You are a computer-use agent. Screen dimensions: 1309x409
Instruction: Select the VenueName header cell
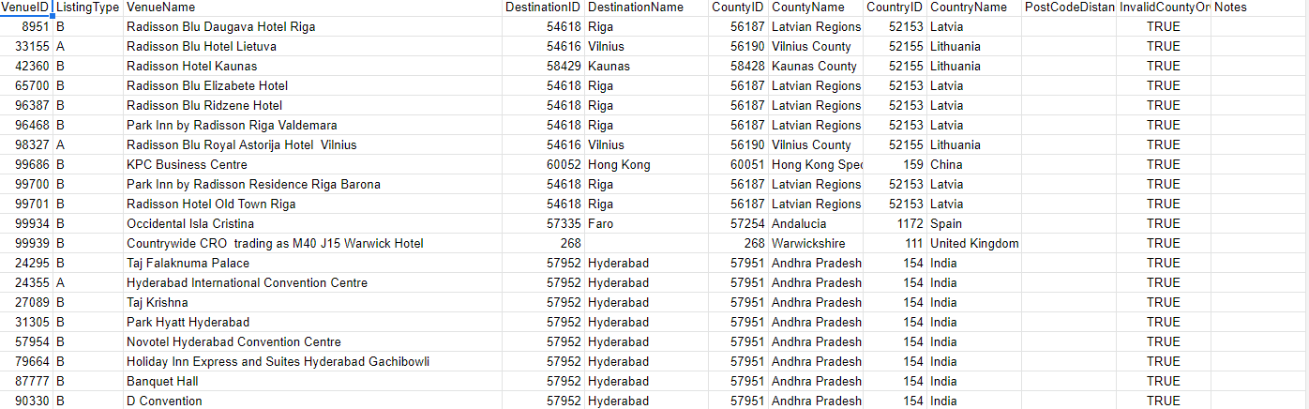[x=313, y=8]
